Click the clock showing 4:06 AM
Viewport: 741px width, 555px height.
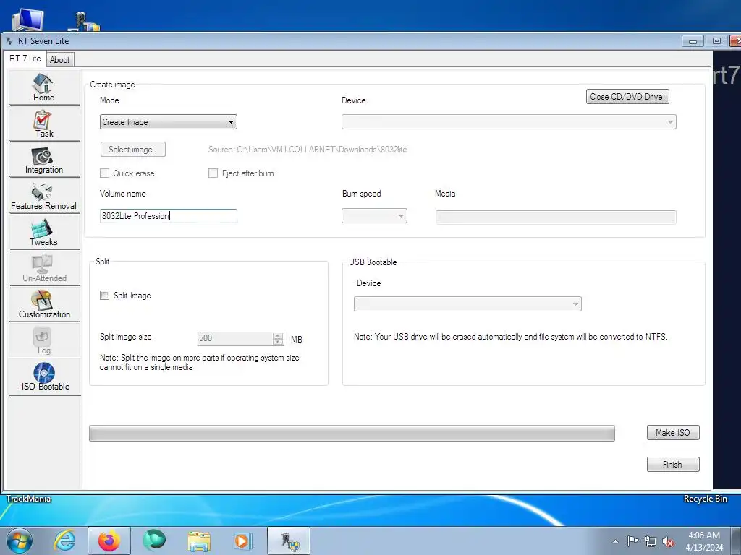(703, 535)
